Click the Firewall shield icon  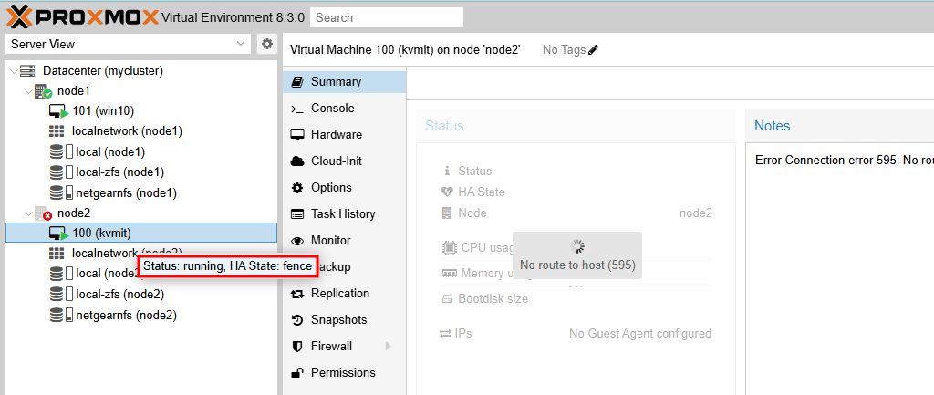pos(297,346)
